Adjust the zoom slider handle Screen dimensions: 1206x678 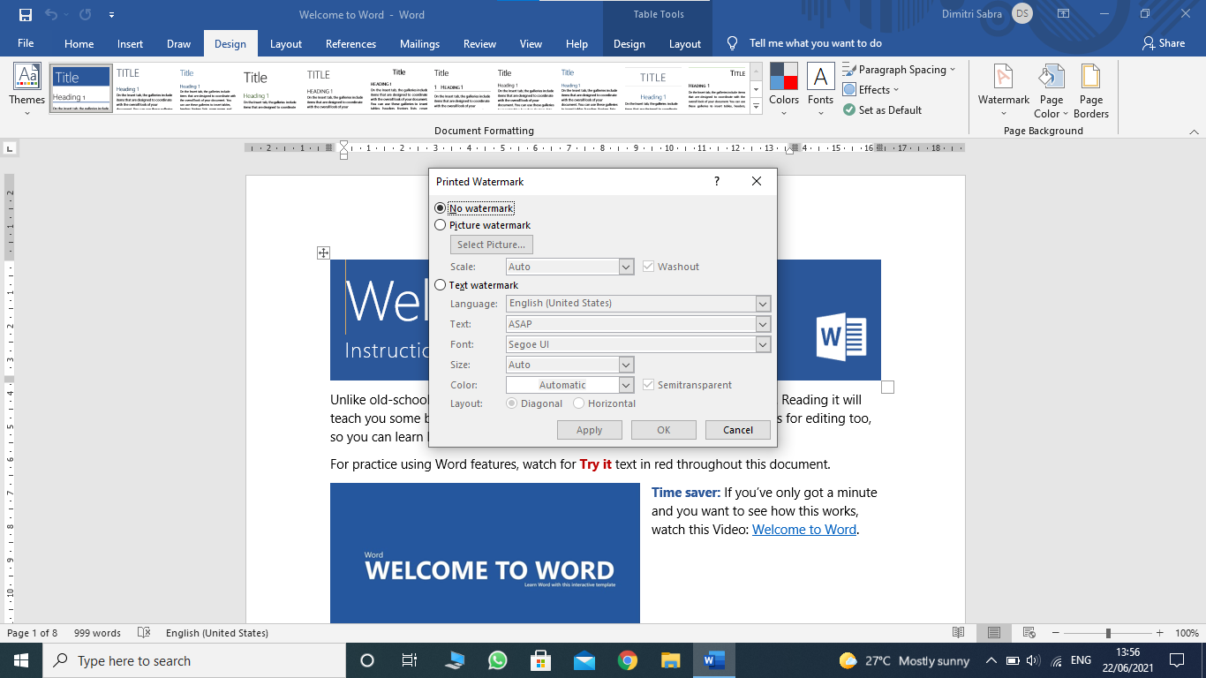tap(1108, 633)
